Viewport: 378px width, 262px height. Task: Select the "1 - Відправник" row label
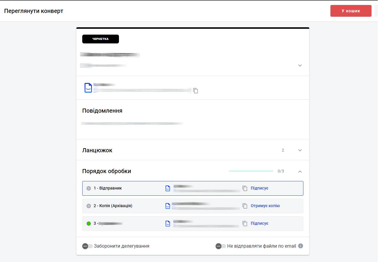pyautogui.click(x=108, y=188)
